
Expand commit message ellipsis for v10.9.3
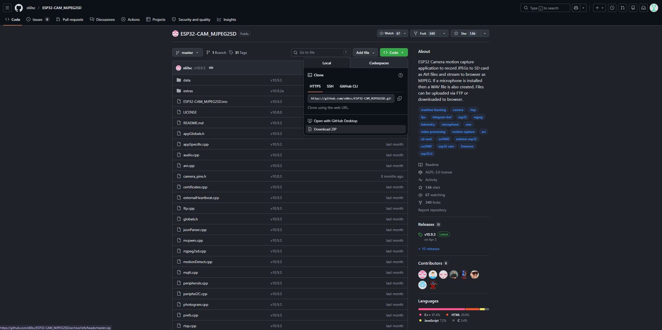(211, 68)
